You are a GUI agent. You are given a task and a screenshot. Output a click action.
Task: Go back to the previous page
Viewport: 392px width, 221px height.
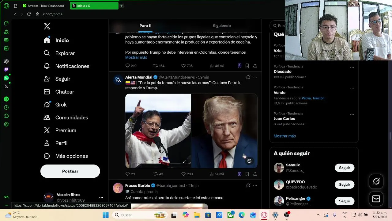click(x=15, y=14)
